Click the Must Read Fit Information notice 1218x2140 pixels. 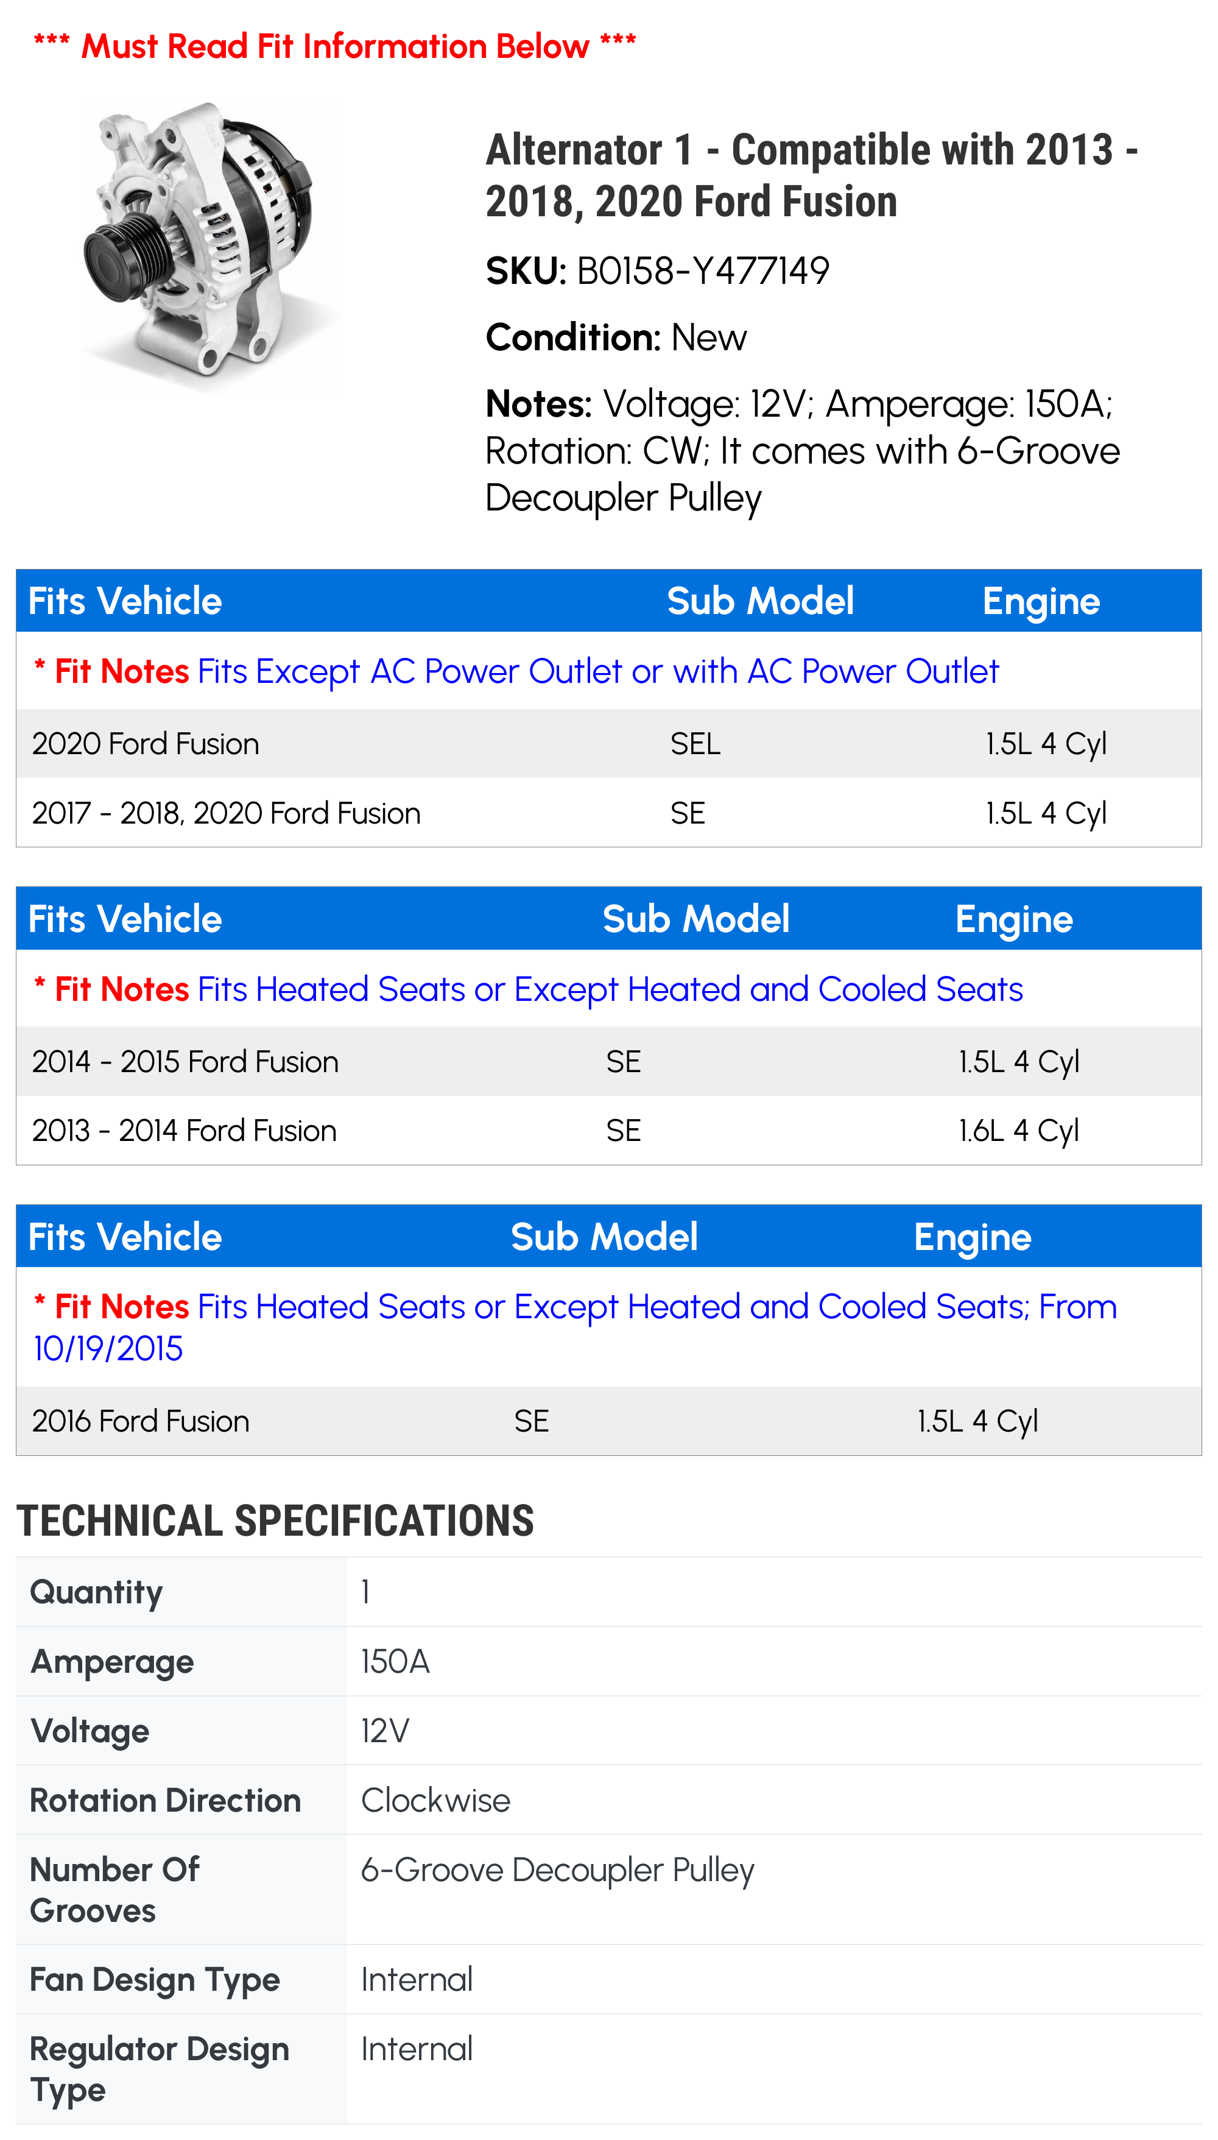coord(334,47)
